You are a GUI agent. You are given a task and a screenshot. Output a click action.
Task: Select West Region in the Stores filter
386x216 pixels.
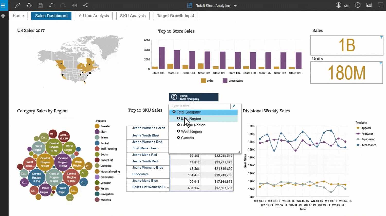[x=192, y=131]
